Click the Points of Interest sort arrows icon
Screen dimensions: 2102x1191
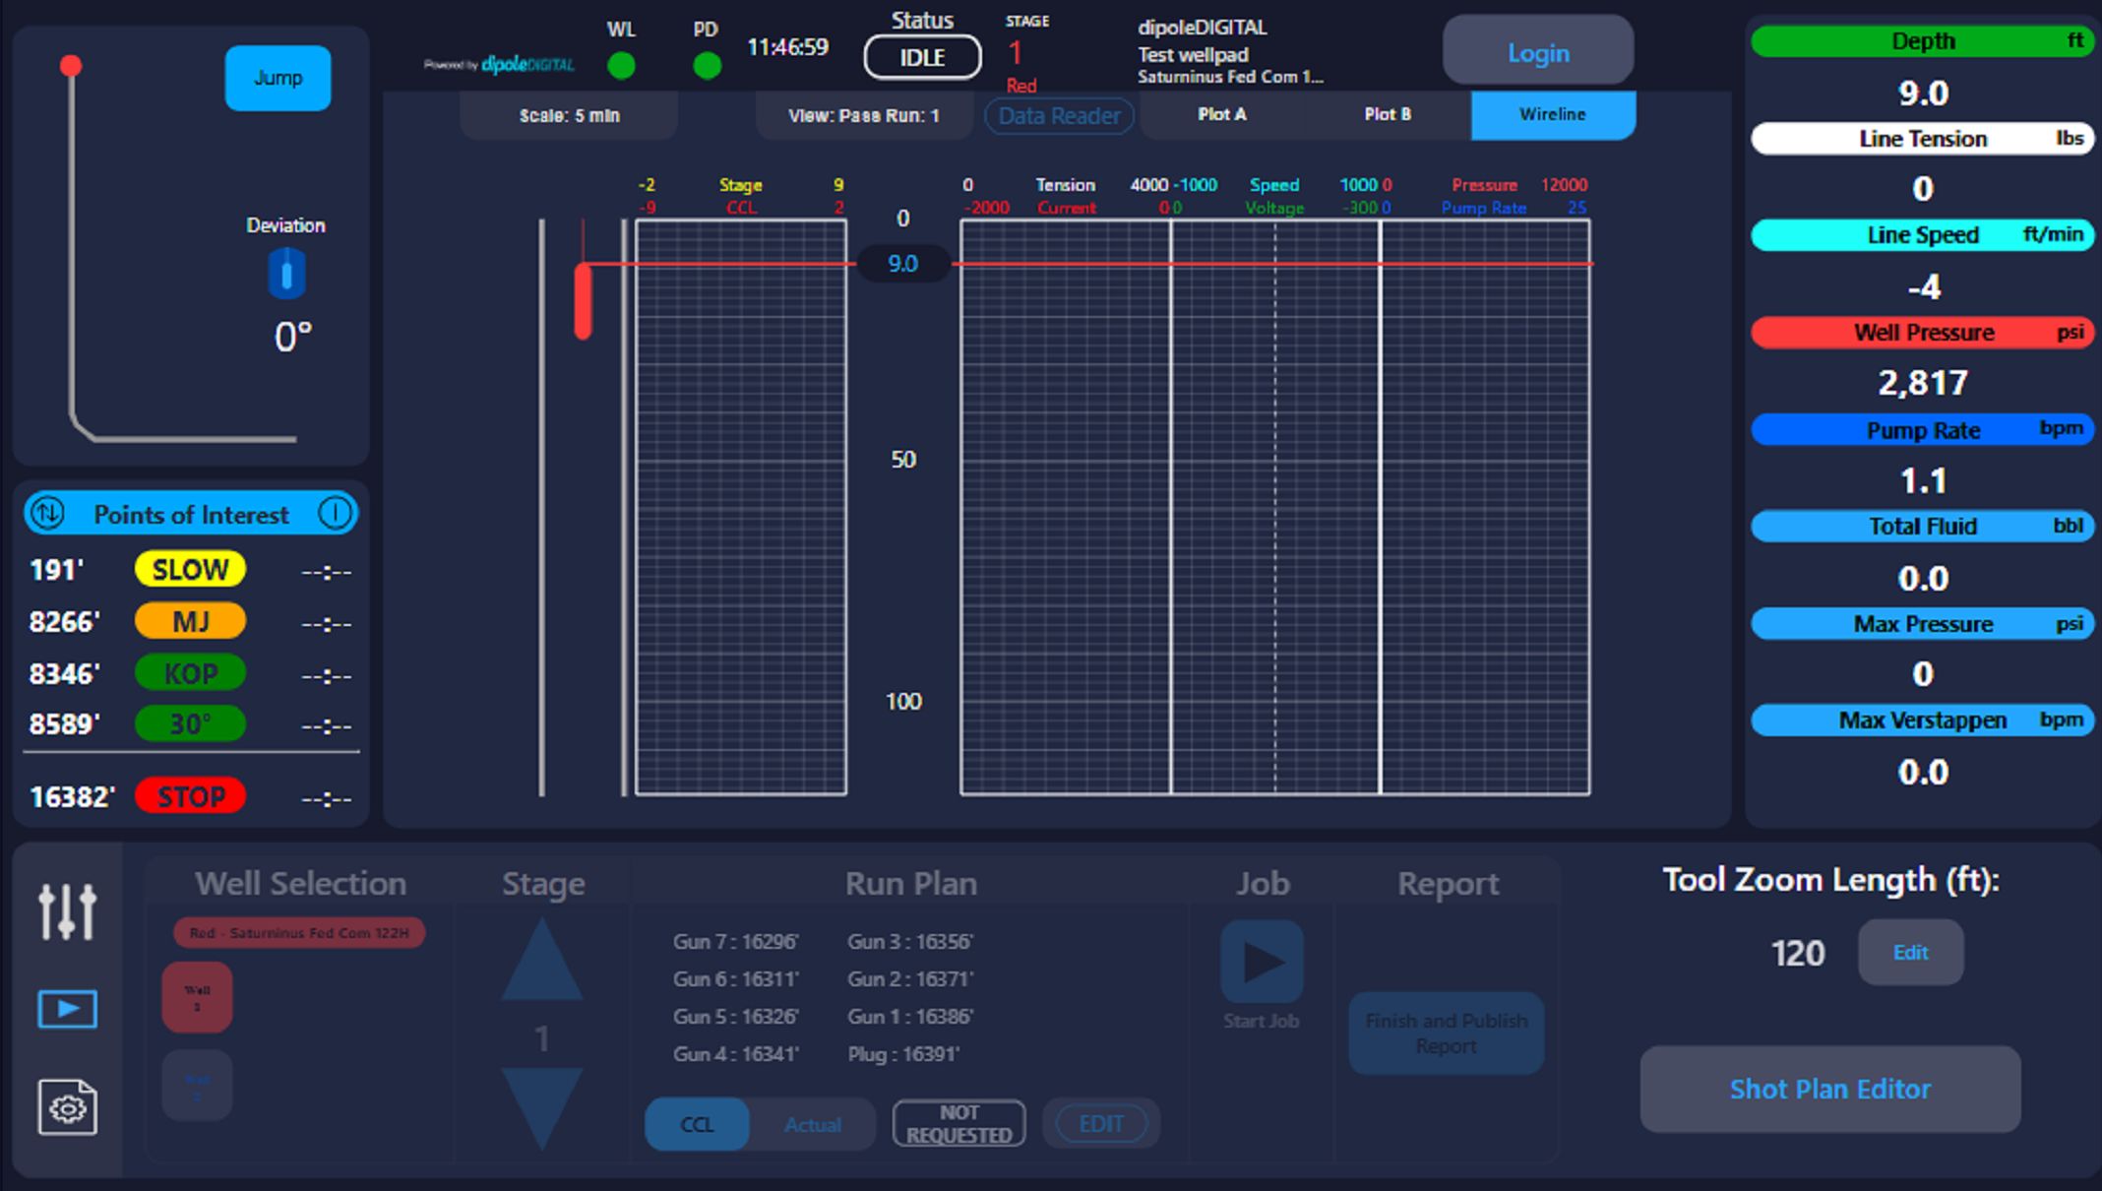(x=47, y=514)
